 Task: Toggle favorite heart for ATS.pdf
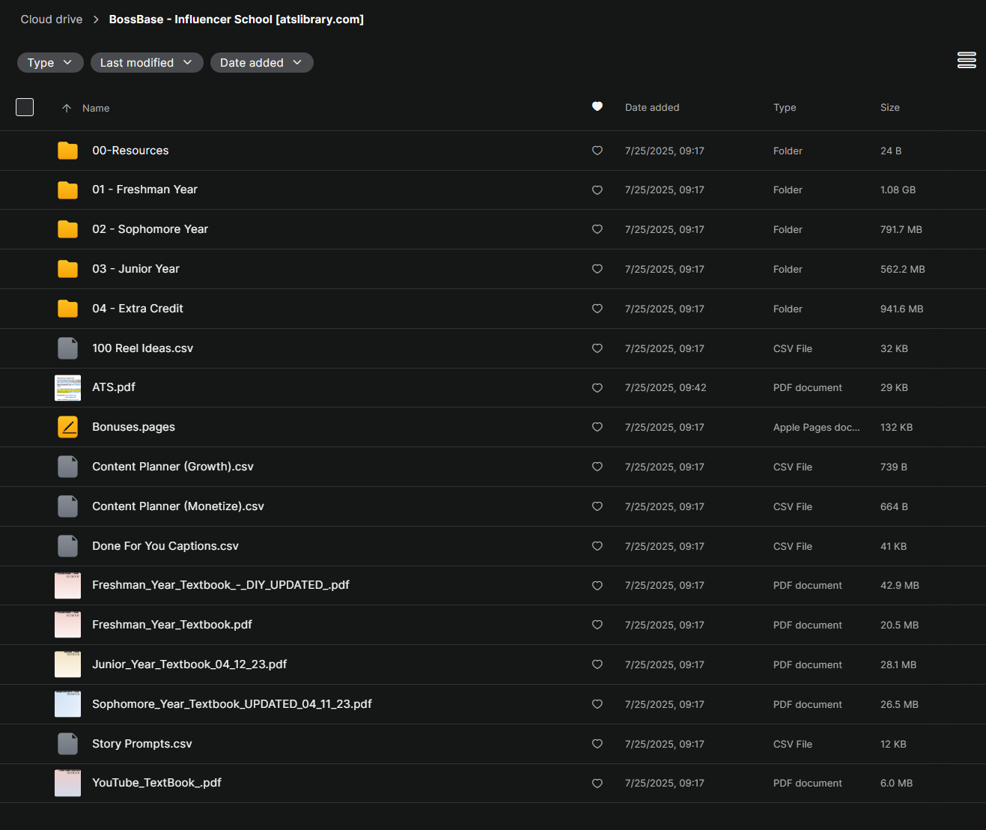point(597,388)
